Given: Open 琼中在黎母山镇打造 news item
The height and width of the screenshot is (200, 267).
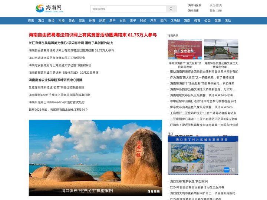Looking at the screenshot, I should click(x=203, y=101).
